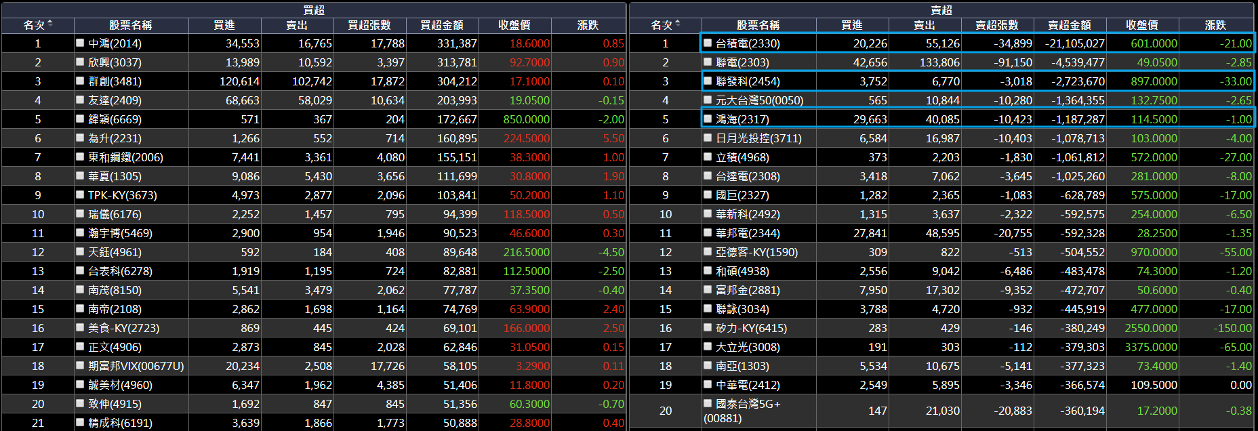Viewport: 1258px width, 431px height.
Task: Tick checkbox for 中鴻(2014)
Action: tap(80, 43)
